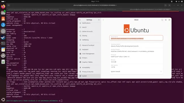
Task: Click the Device Name text field
Action: pos(136,38)
